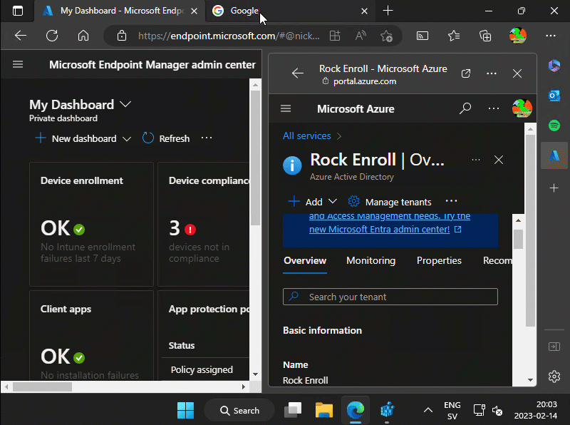This screenshot has height=425, width=570.
Task: Refresh the My Dashboard
Action: tap(165, 138)
